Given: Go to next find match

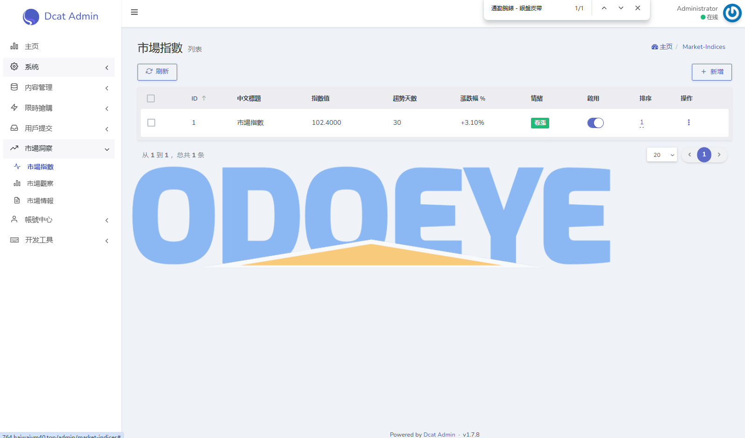Looking at the screenshot, I should click(621, 8).
